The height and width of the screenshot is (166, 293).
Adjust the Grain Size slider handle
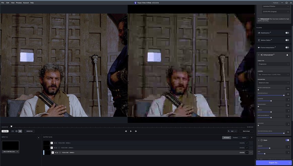point(265,154)
